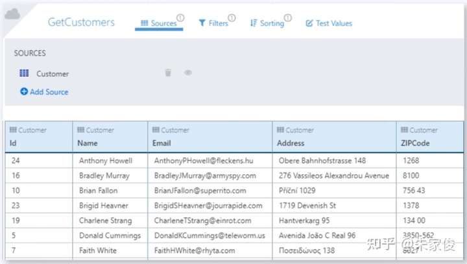Click the Address column header
467x264 pixels.
tap(291, 143)
